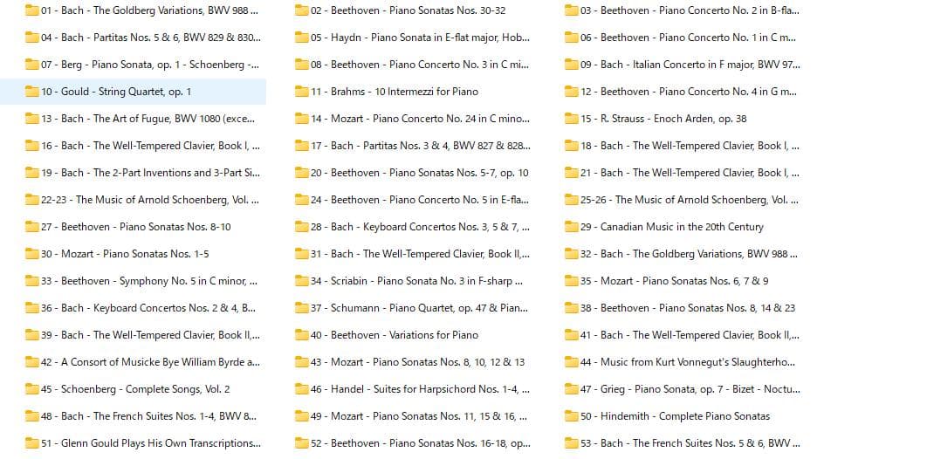Click '02 - Beethoven - Piano Sonatas Nos. 30-32' label
Image resolution: width=927 pixels, height=459 pixels.
coord(408,10)
